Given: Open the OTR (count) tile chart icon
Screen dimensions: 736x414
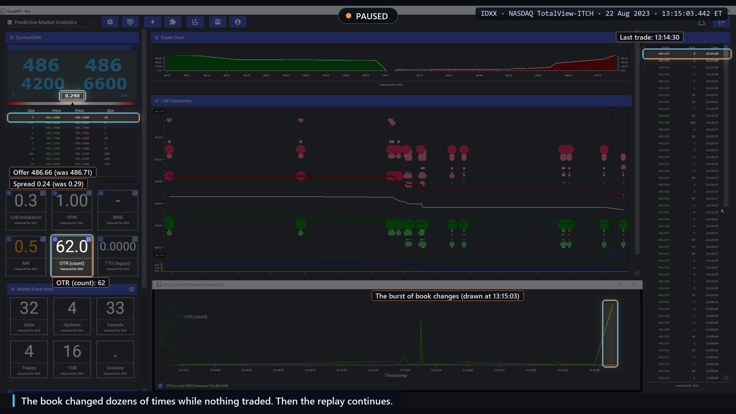Looking at the screenshot, I should point(89,239).
